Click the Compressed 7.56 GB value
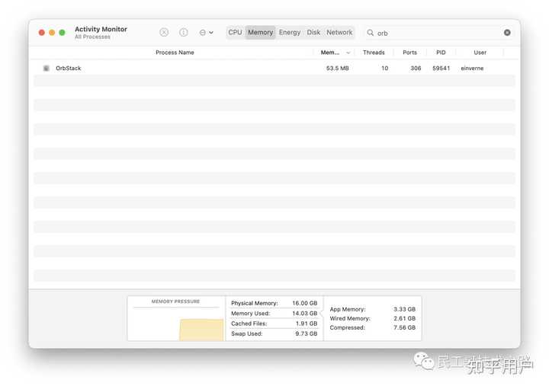 coord(404,327)
